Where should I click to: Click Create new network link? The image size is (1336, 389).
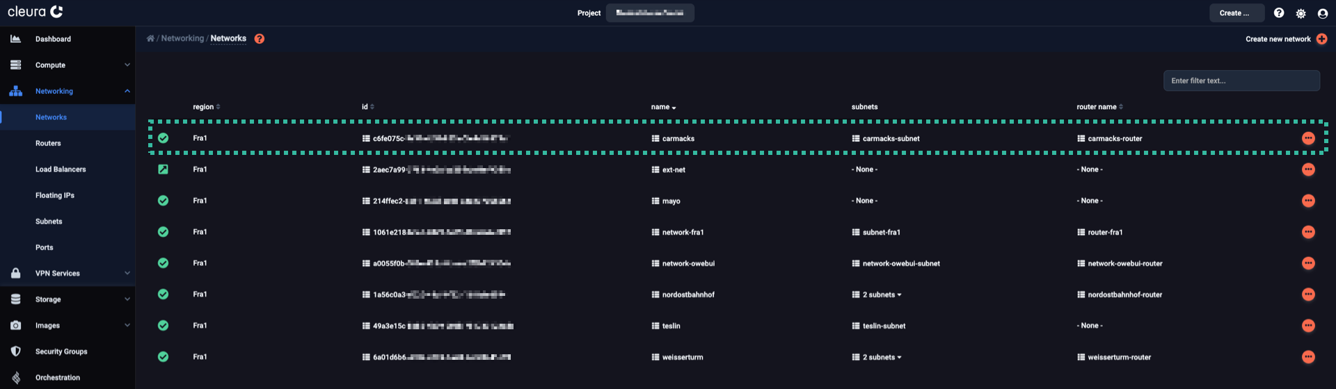click(x=1278, y=40)
